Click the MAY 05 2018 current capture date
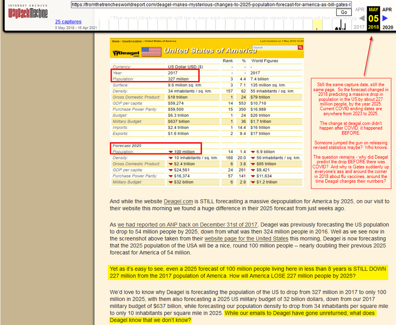 pos(373,18)
